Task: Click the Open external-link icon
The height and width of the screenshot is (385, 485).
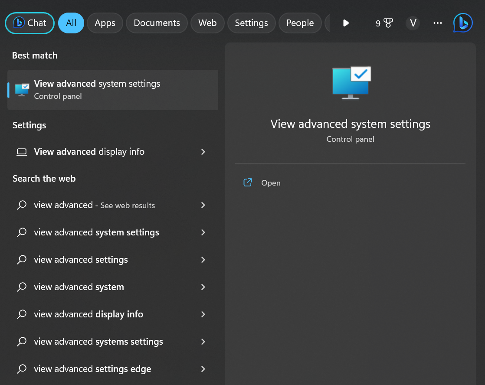Action: pos(248,183)
